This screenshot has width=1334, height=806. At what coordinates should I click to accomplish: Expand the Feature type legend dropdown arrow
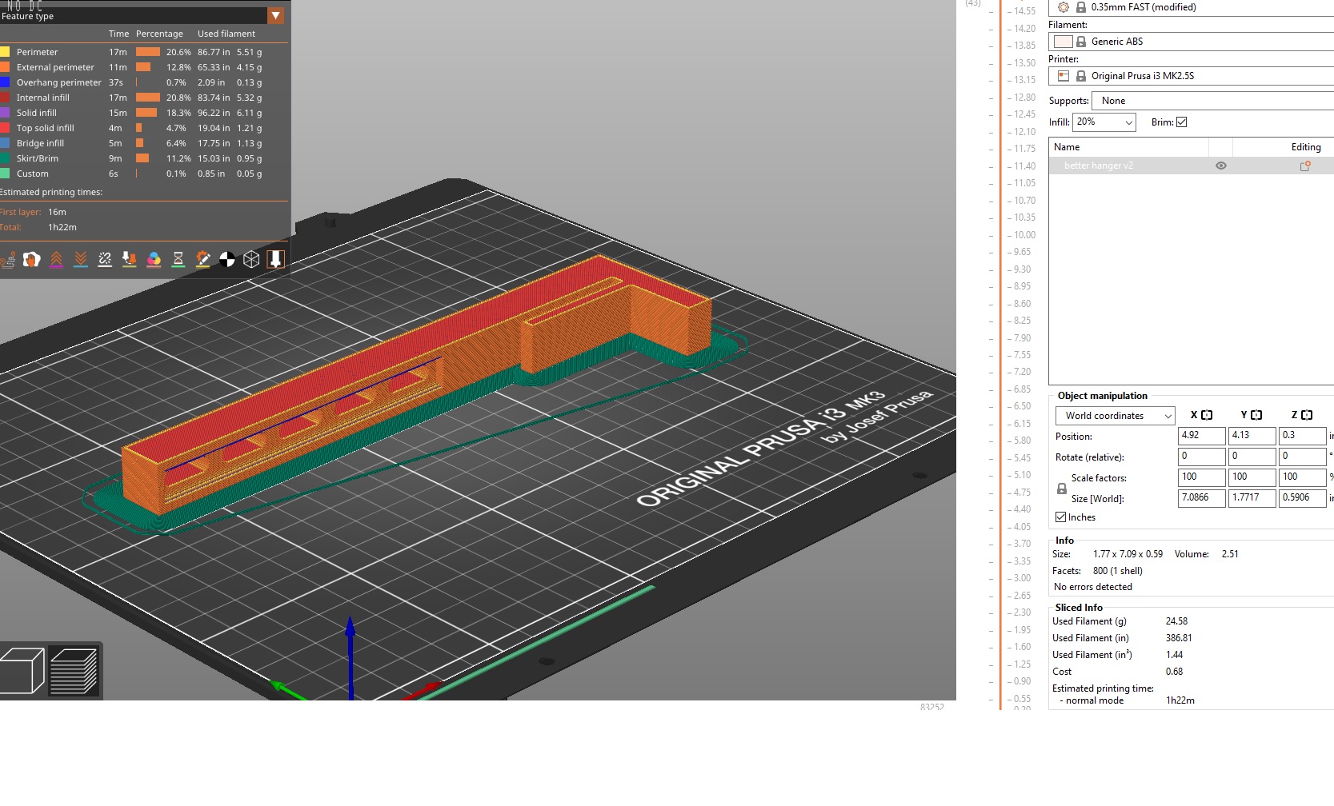coord(275,16)
